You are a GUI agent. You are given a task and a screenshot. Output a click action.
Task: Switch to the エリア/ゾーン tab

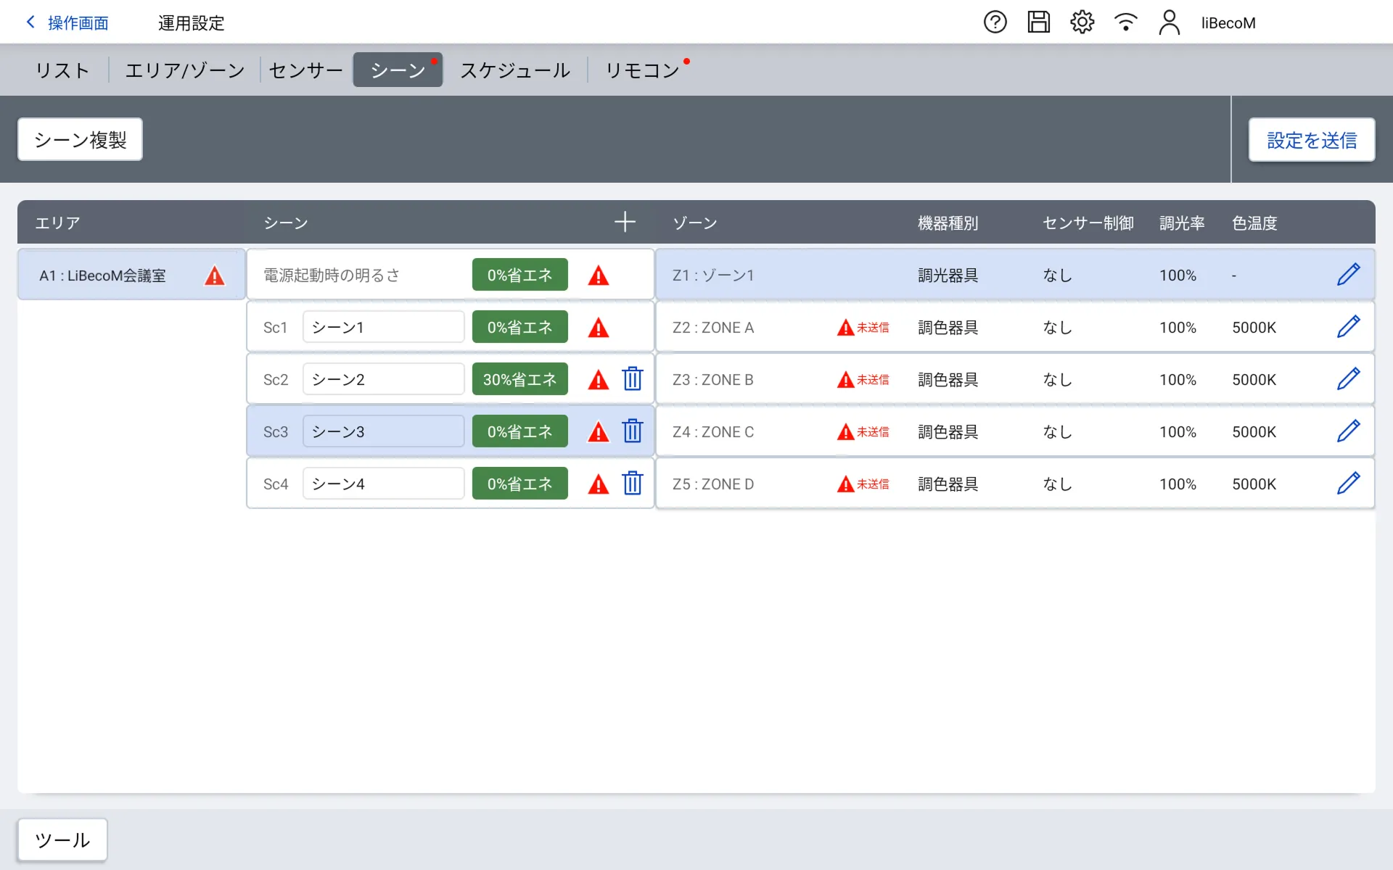click(185, 70)
